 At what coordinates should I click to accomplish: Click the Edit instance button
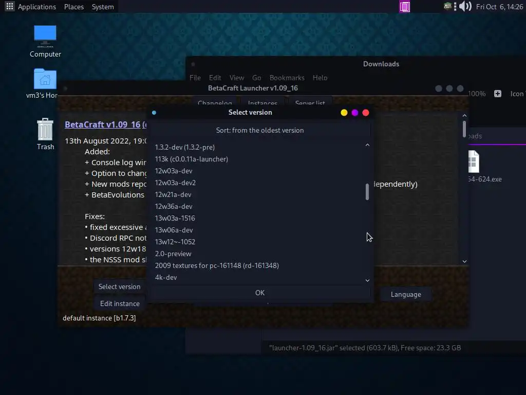point(119,303)
